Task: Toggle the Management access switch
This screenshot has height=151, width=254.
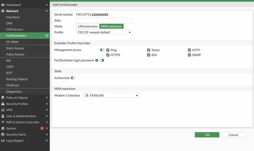Action: pos(102,50)
